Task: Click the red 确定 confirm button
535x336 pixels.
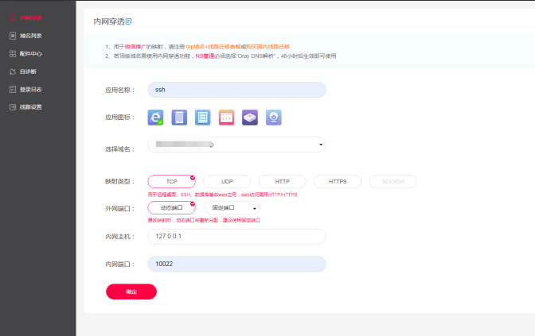Action: (131, 292)
